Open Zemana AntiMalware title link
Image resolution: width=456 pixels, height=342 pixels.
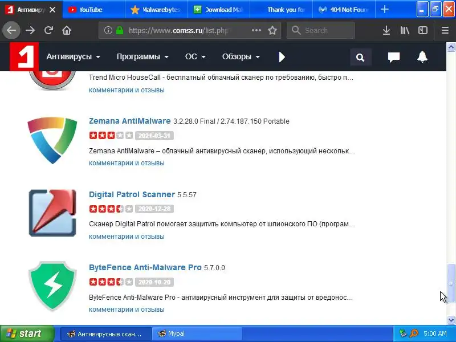tap(130, 121)
